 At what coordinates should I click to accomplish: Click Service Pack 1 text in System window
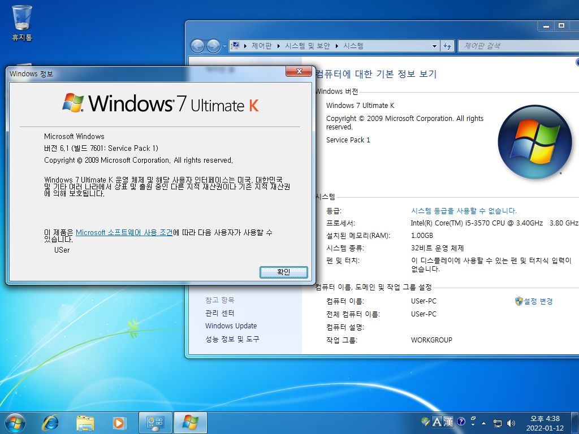click(x=348, y=140)
